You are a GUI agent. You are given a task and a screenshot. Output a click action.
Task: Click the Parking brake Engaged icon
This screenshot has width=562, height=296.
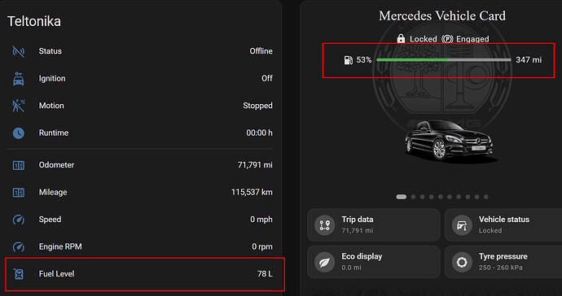pyautogui.click(x=447, y=39)
